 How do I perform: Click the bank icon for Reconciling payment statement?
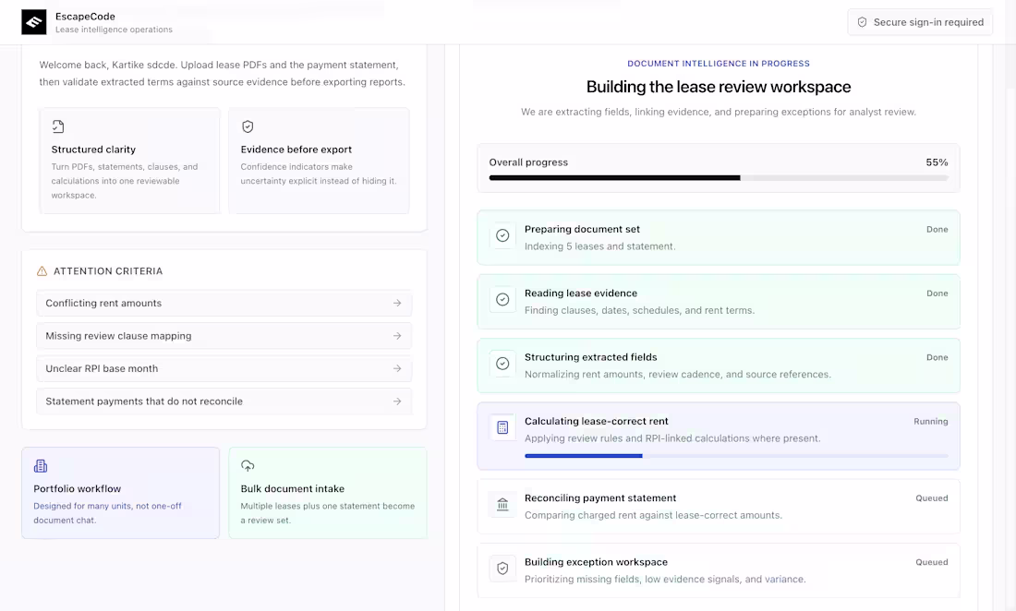pos(502,504)
